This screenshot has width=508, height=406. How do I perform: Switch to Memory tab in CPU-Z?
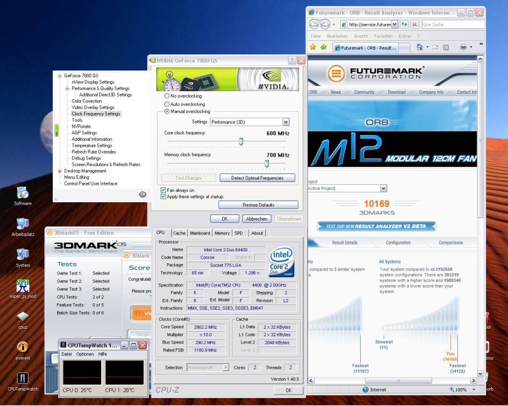222,233
